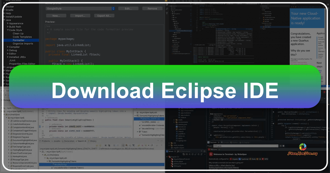The image size is (330, 173).
Task: Expand the node_modules folder in the project tree
Action: (x=169, y=145)
